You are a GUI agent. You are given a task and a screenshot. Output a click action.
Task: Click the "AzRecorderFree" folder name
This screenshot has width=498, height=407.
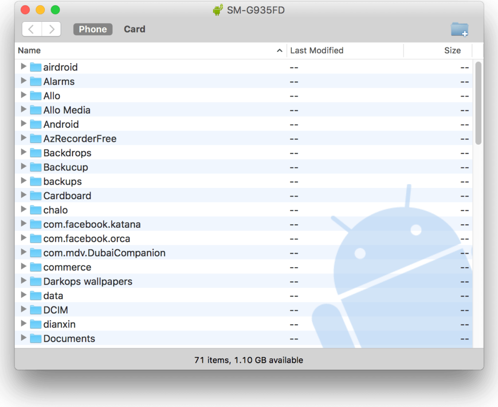pos(80,138)
